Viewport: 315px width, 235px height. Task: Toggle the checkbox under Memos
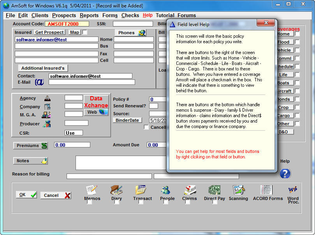pos(90,202)
